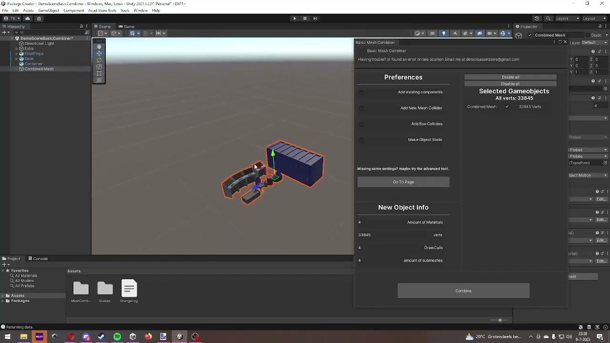Screen dimensions: 610x343
Task: Toggle Scene lighting lightbulb
Action: 444,33
